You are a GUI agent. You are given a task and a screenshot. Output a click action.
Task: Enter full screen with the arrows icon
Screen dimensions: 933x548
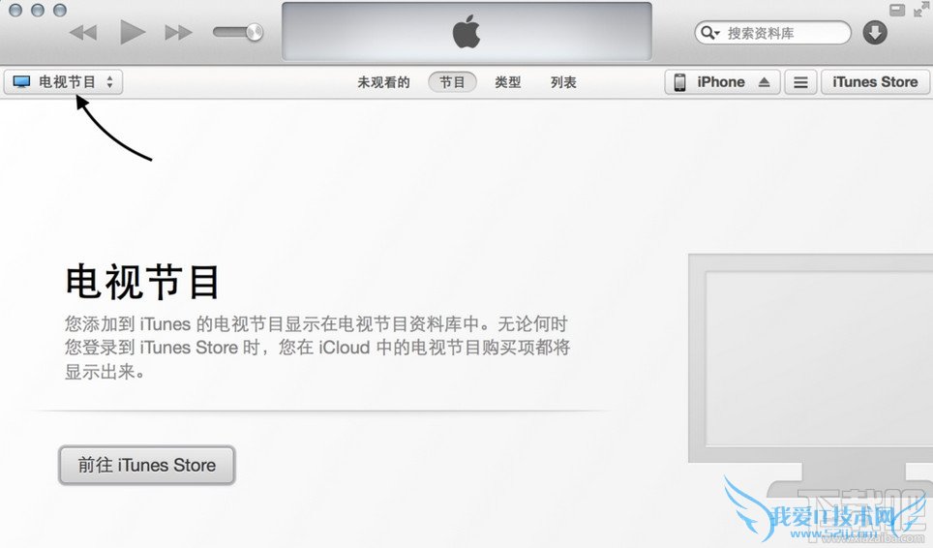(921, 10)
